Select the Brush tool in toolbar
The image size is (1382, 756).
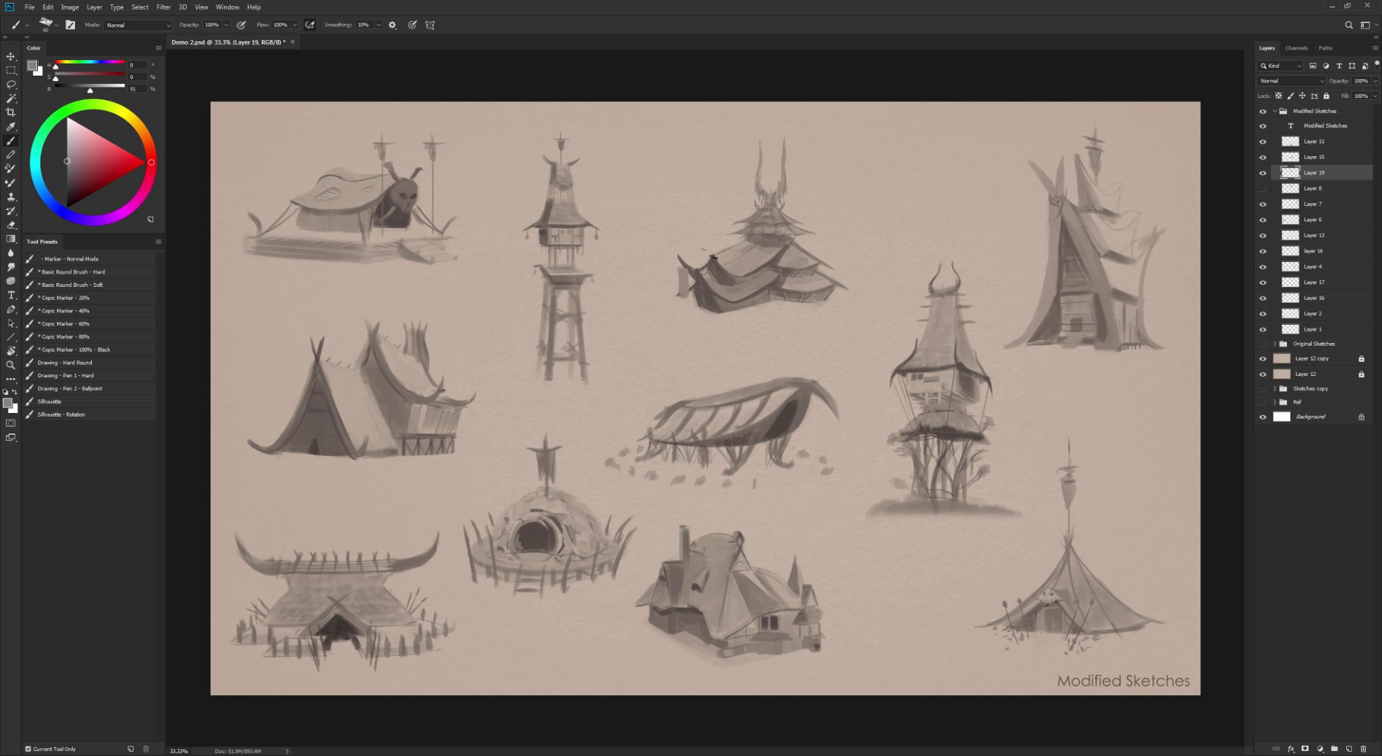pos(11,141)
